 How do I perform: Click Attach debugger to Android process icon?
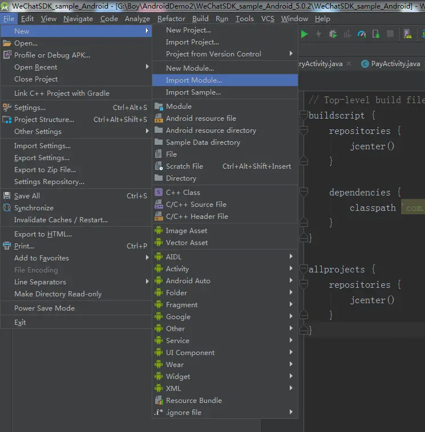[376, 34]
